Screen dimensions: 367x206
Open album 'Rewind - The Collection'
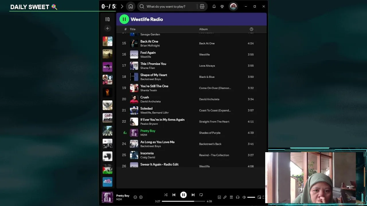point(214,155)
